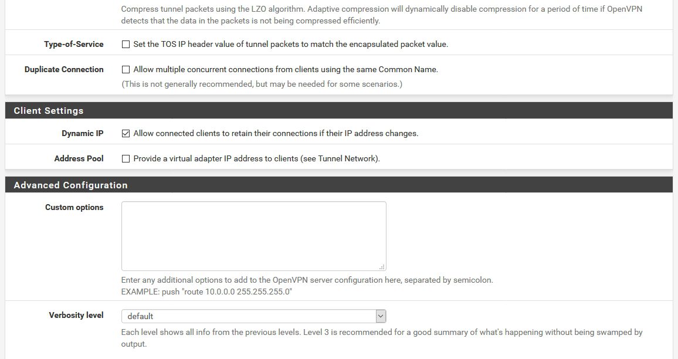Click the Custom options resize handle
Viewport: 678px width, 359px height.
pos(382,267)
